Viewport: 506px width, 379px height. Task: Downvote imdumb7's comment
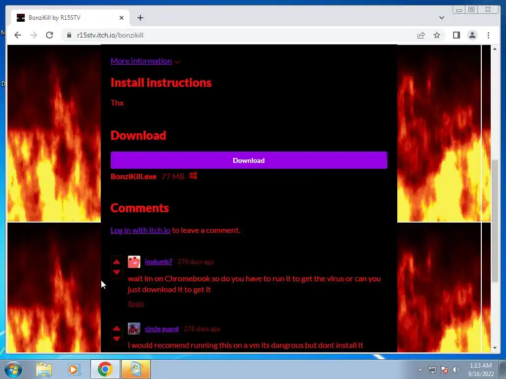pyautogui.click(x=117, y=272)
